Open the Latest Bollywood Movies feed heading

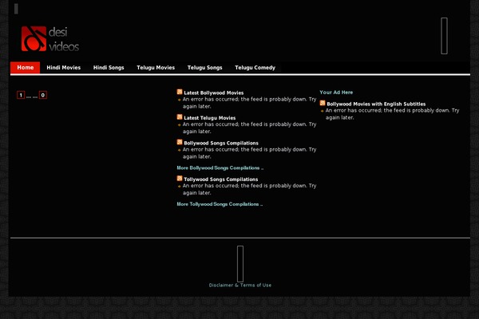coord(213,93)
